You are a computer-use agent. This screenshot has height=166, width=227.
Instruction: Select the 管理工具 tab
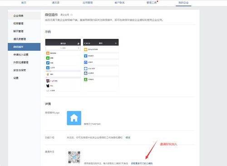(152, 3)
